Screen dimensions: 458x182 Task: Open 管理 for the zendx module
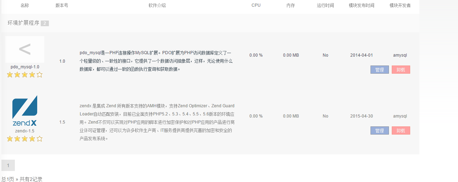coord(379,131)
